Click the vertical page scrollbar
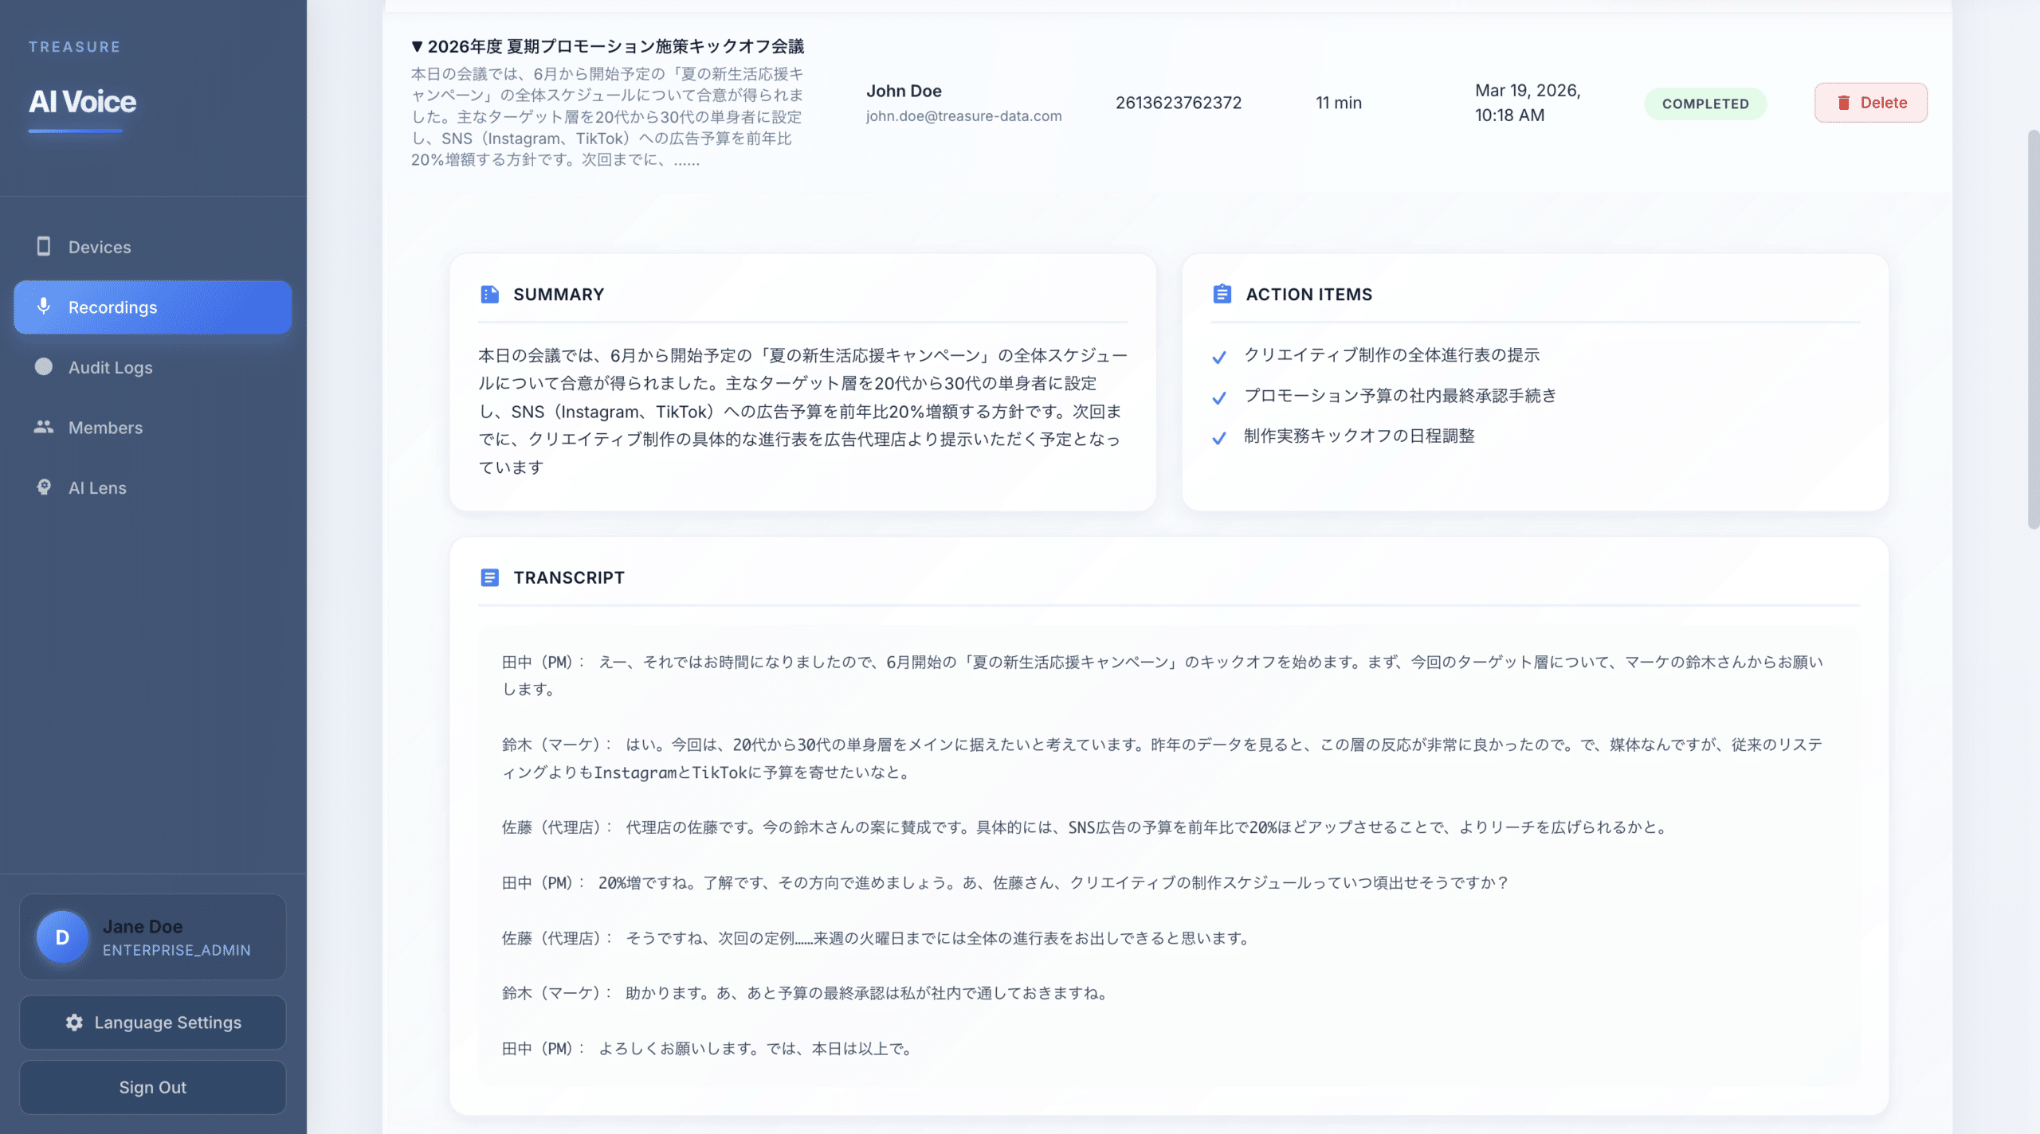This screenshot has height=1134, width=2040. coord(2034,329)
